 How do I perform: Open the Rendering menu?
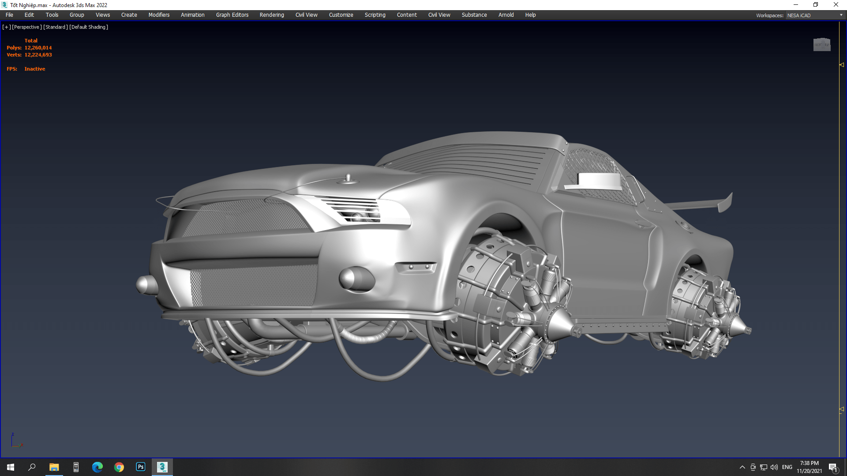(271, 15)
